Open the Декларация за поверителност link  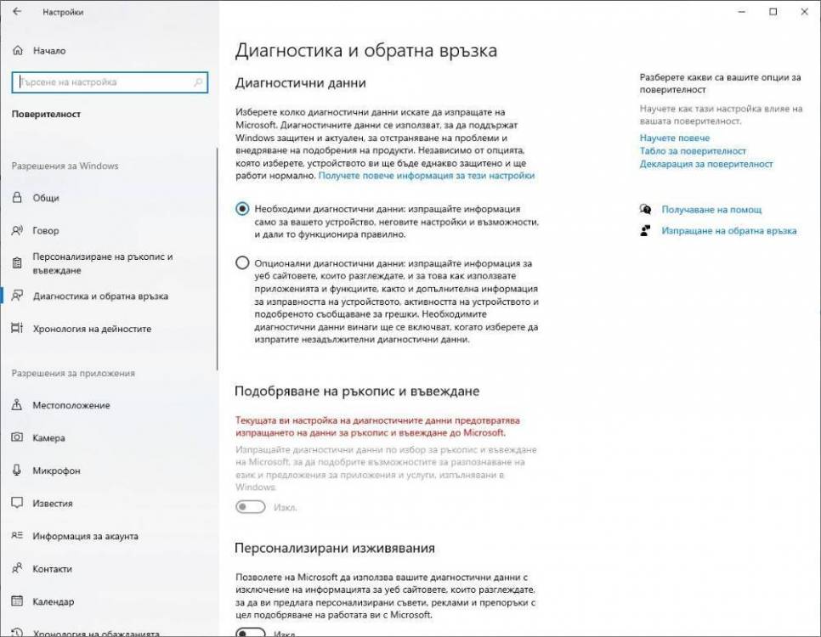(705, 164)
